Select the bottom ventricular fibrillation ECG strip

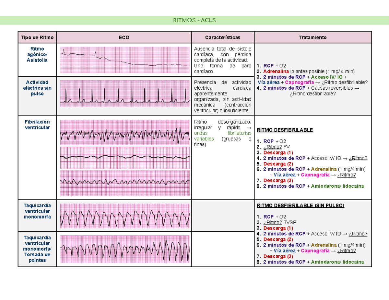click(125, 182)
